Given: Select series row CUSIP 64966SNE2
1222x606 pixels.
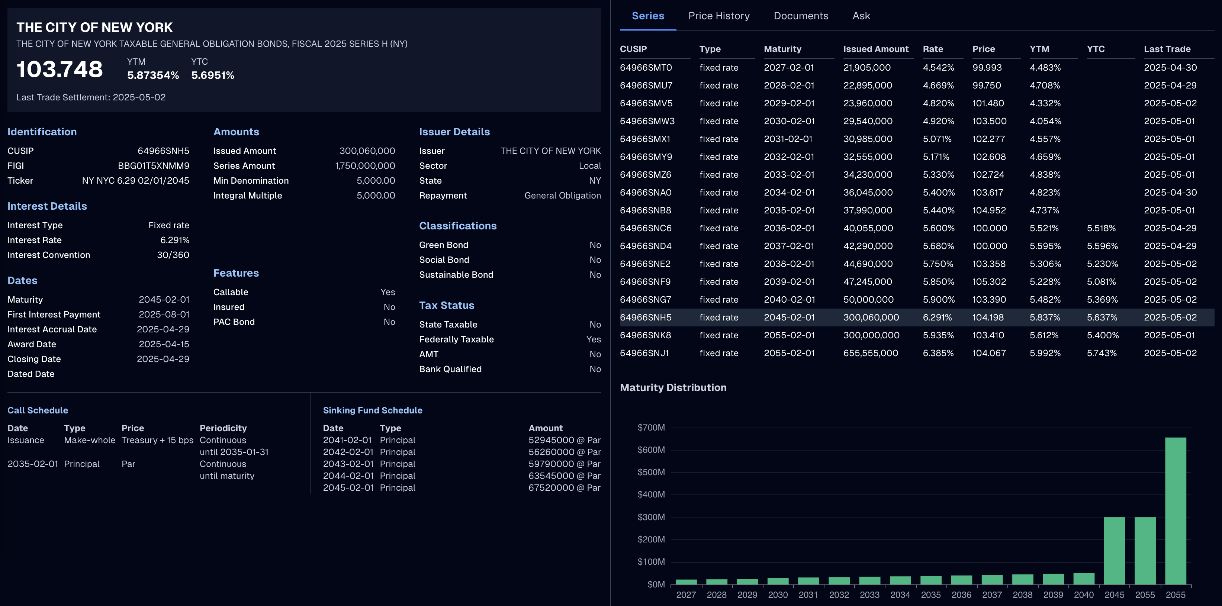Looking at the screenshot, I should 916,264.
